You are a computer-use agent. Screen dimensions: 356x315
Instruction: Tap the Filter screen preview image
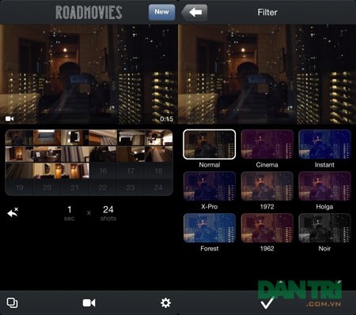(267, 74)
